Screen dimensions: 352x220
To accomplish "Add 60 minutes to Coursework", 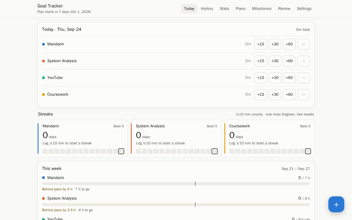I will point(289,95).
